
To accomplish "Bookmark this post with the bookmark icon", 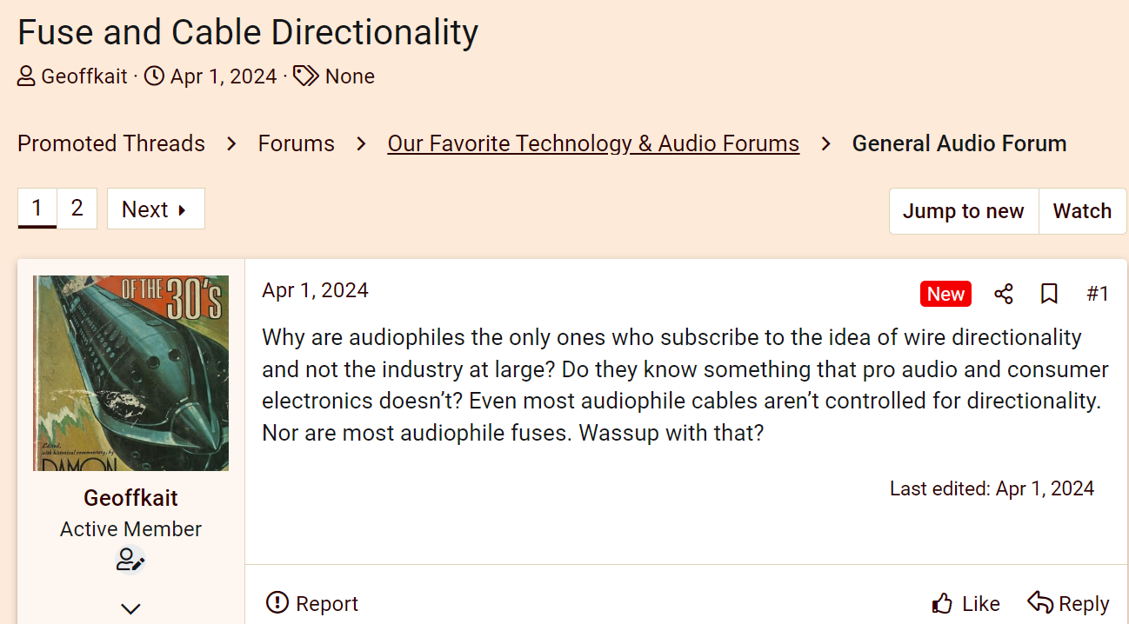I will tap(1049, 294).
